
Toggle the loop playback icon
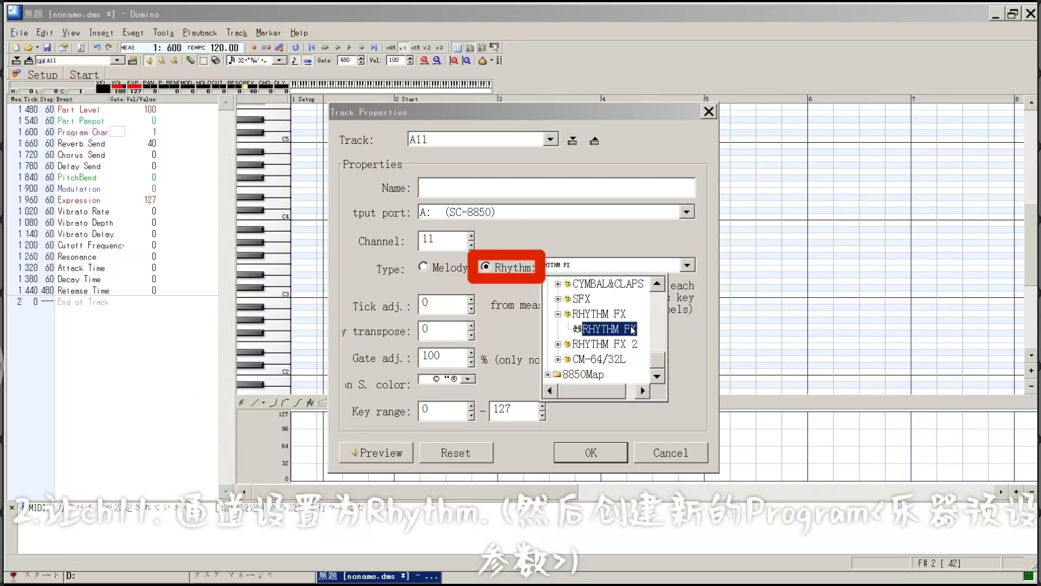click(x=295, y=48)
